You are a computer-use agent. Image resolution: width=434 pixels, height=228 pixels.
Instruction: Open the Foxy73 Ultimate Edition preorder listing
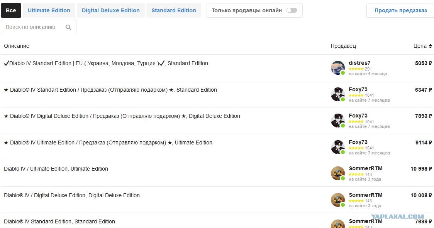(108, 143)
